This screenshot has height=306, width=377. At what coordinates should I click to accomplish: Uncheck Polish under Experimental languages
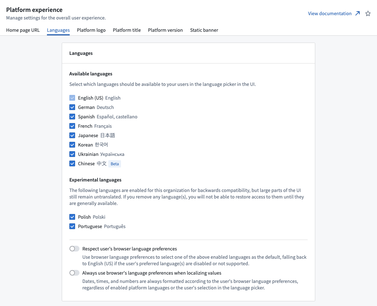point(72,217)
